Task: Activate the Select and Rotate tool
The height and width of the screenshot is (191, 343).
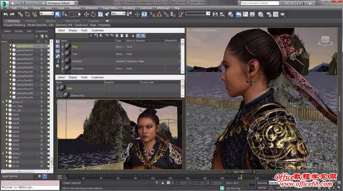Action: (x=93, y=14)
